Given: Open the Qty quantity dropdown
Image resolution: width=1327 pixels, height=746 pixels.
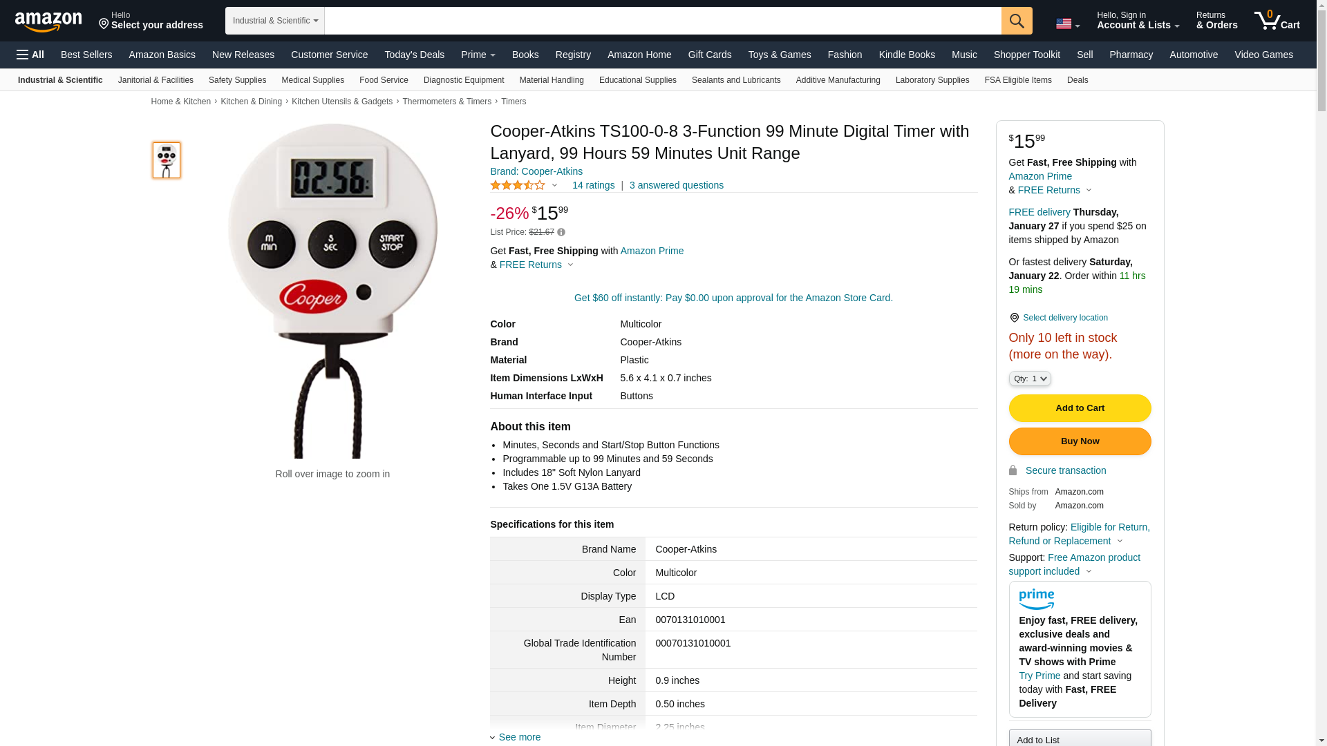Looking at the screenshot, I should click(1029, 379).
